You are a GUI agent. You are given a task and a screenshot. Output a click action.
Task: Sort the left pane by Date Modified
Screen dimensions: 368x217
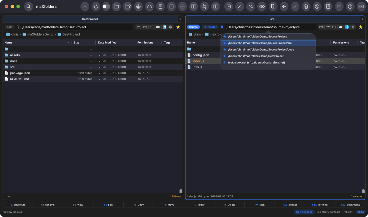pyautogui.click(x=115, y=43)
